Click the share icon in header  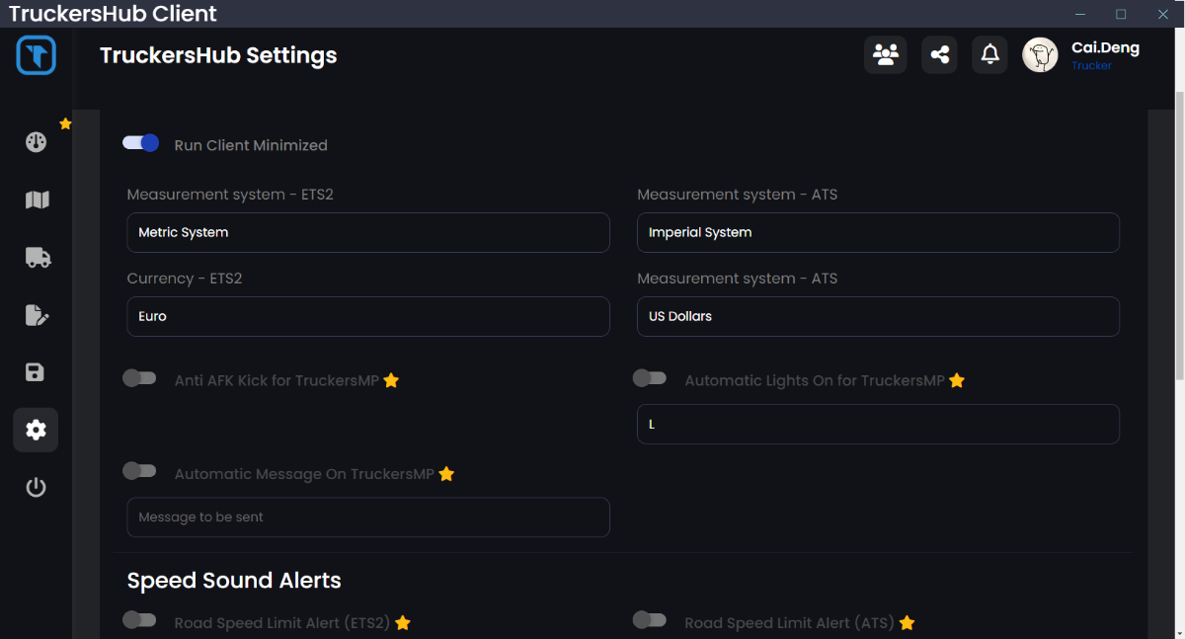pos(939,55)
